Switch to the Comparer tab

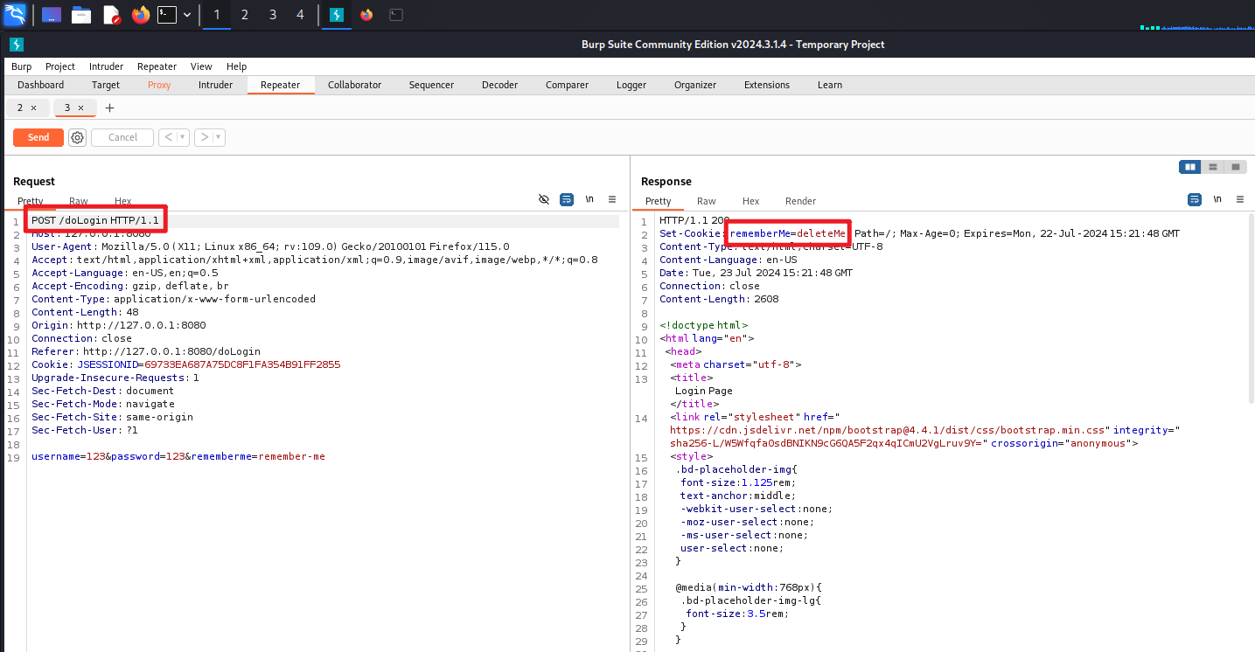click(567, 85)
